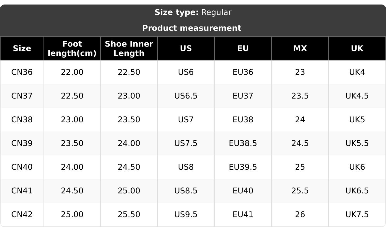Select the Foot length(cm) column header

tap(72, 49)
